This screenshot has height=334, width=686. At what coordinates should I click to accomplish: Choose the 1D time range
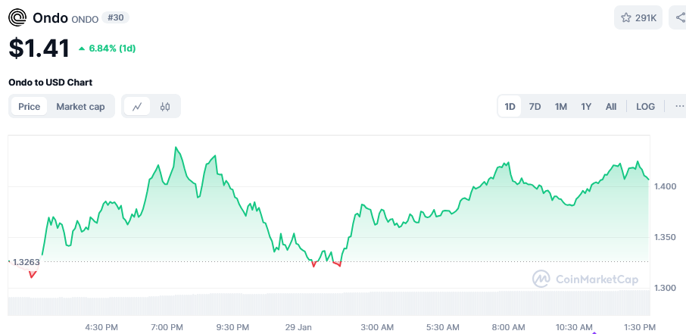click(x=510, y=106)
